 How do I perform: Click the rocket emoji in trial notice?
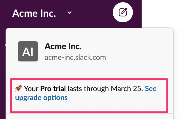pyautogui.click(x=18, y=89)
